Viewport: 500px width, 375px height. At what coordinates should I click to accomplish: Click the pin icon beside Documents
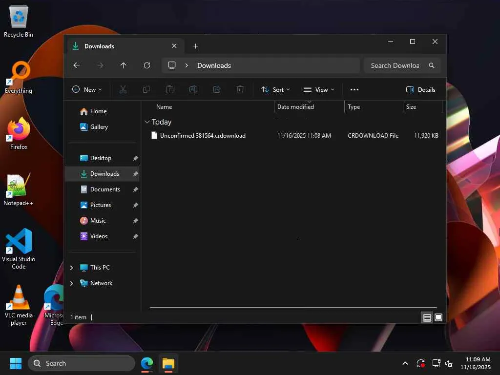pos(136,189)
